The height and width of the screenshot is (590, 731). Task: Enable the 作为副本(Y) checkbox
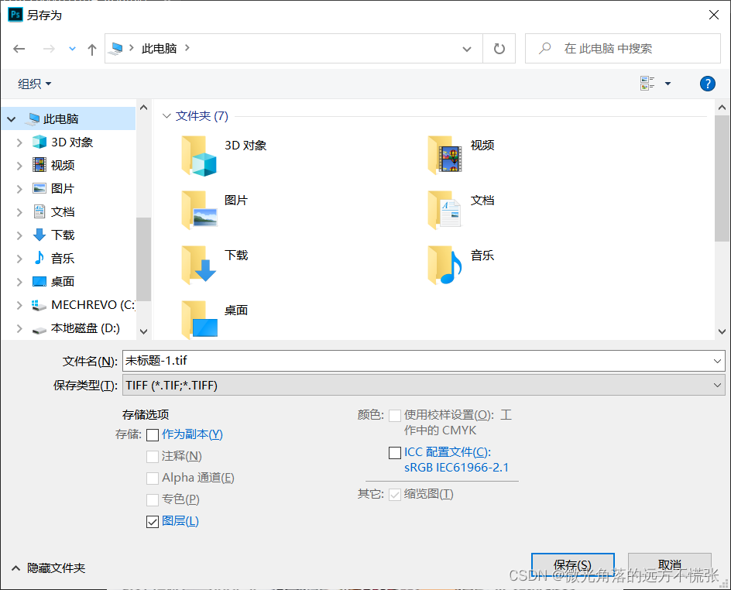[x=153, y=435]
